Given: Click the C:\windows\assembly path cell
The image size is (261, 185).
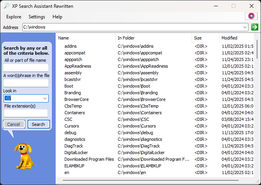Looking at the screenshot, I should 138,73.
